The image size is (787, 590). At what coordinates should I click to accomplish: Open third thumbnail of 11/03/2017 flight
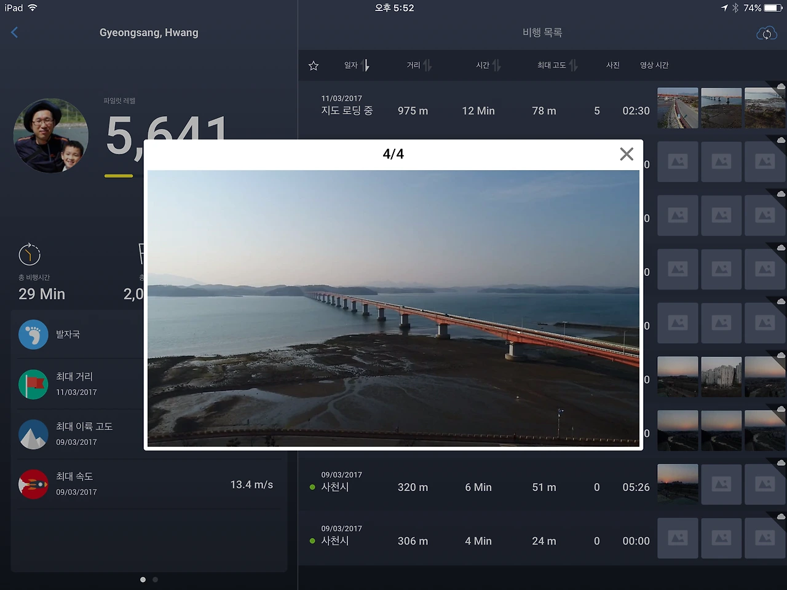click(x=765, y=108)
